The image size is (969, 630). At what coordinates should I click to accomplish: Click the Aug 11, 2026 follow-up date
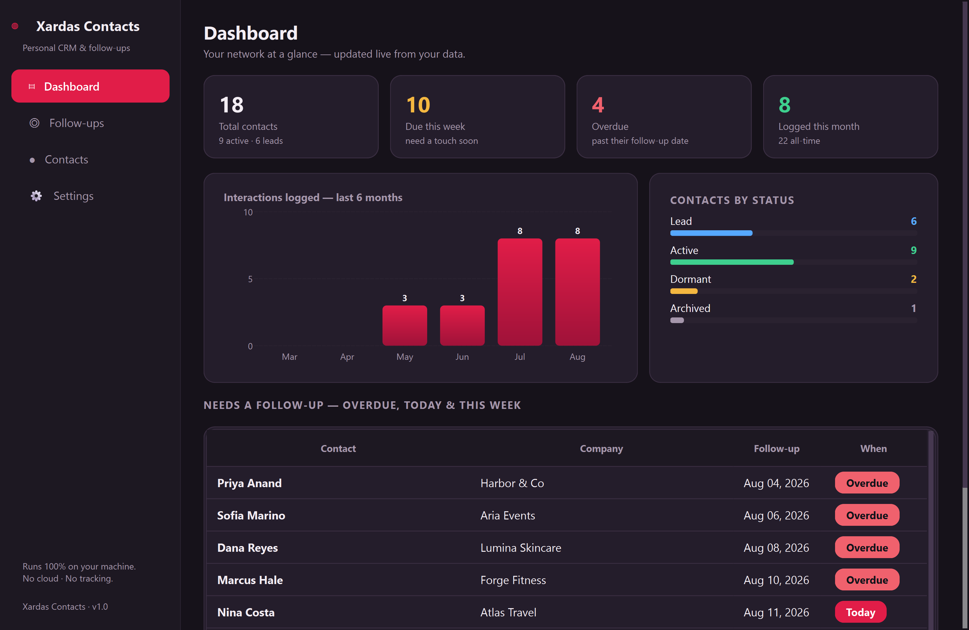tap(776, 612)
